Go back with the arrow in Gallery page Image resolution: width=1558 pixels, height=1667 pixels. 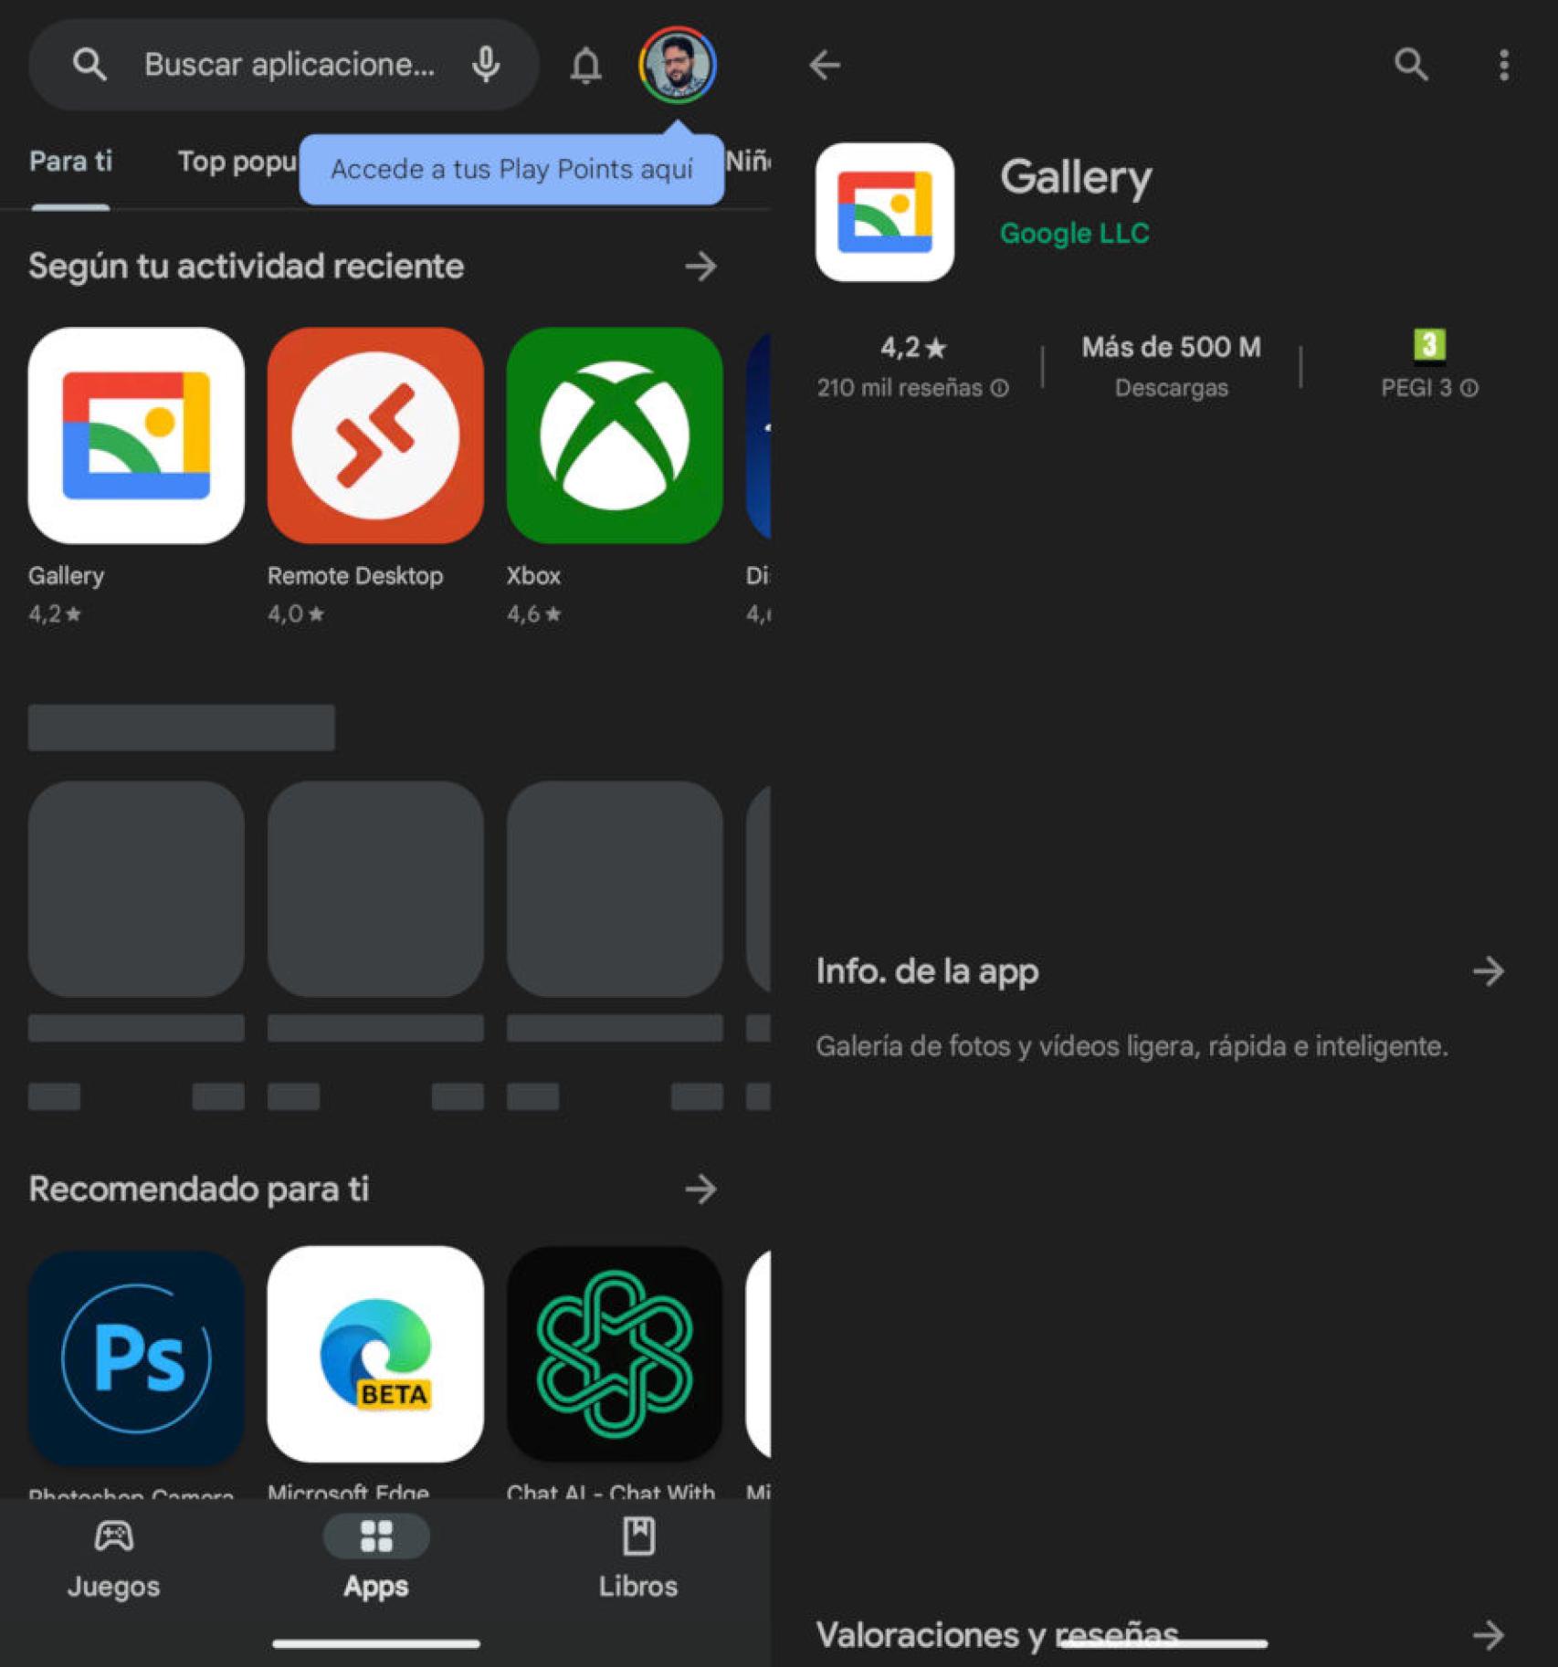point(825,65)
